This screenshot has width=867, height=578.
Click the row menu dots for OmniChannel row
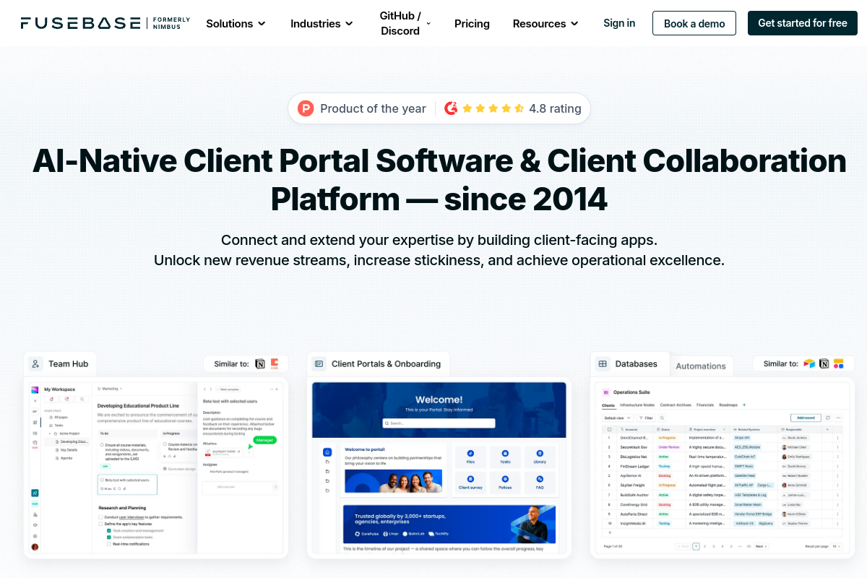[x=838, y=438]
